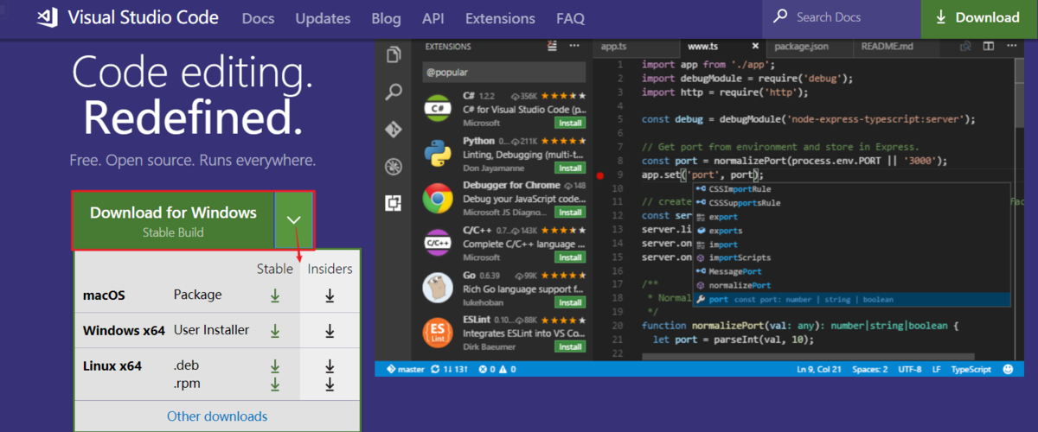1038x432 pixels.
Task: Click the Python extension logo
Action: coord(439,153)
